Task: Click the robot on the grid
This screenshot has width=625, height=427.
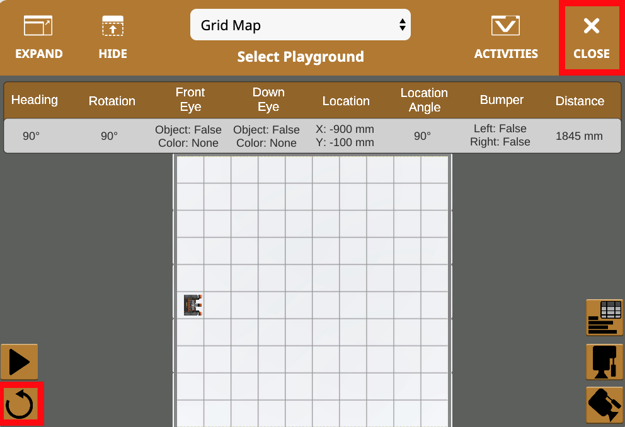Action: tap(192, 305)
